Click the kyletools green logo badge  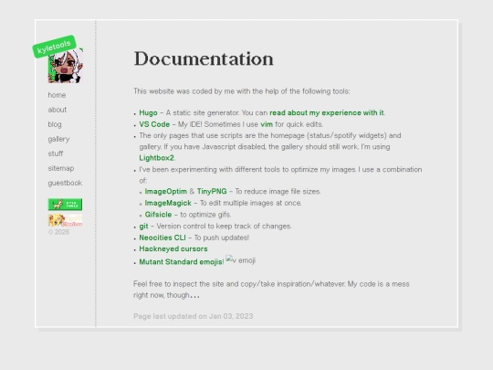54,47
